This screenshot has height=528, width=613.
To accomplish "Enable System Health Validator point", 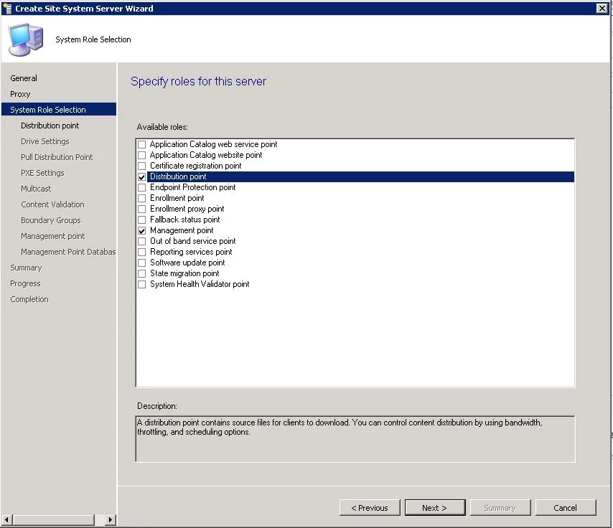I will tap(141, 284).
